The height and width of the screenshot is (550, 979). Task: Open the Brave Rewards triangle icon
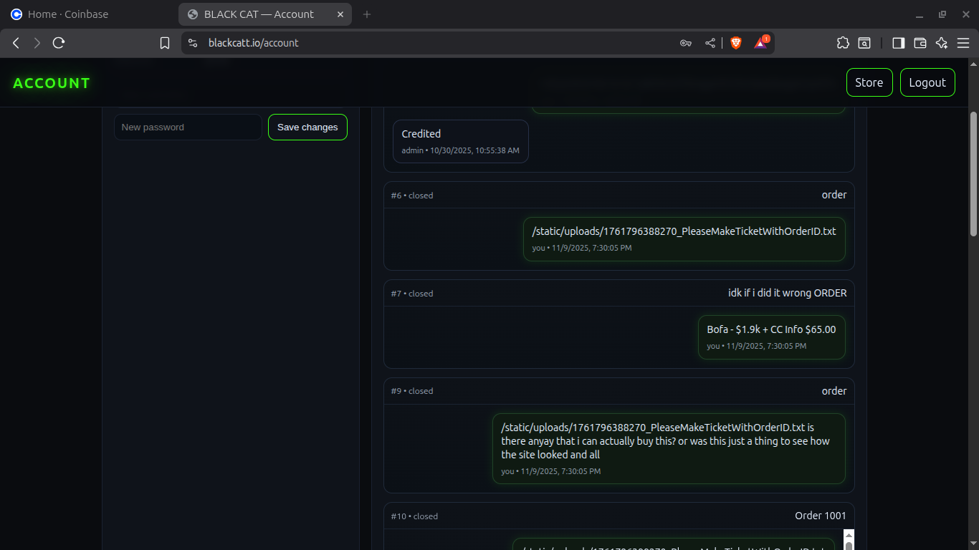click(x=760, y=43)
